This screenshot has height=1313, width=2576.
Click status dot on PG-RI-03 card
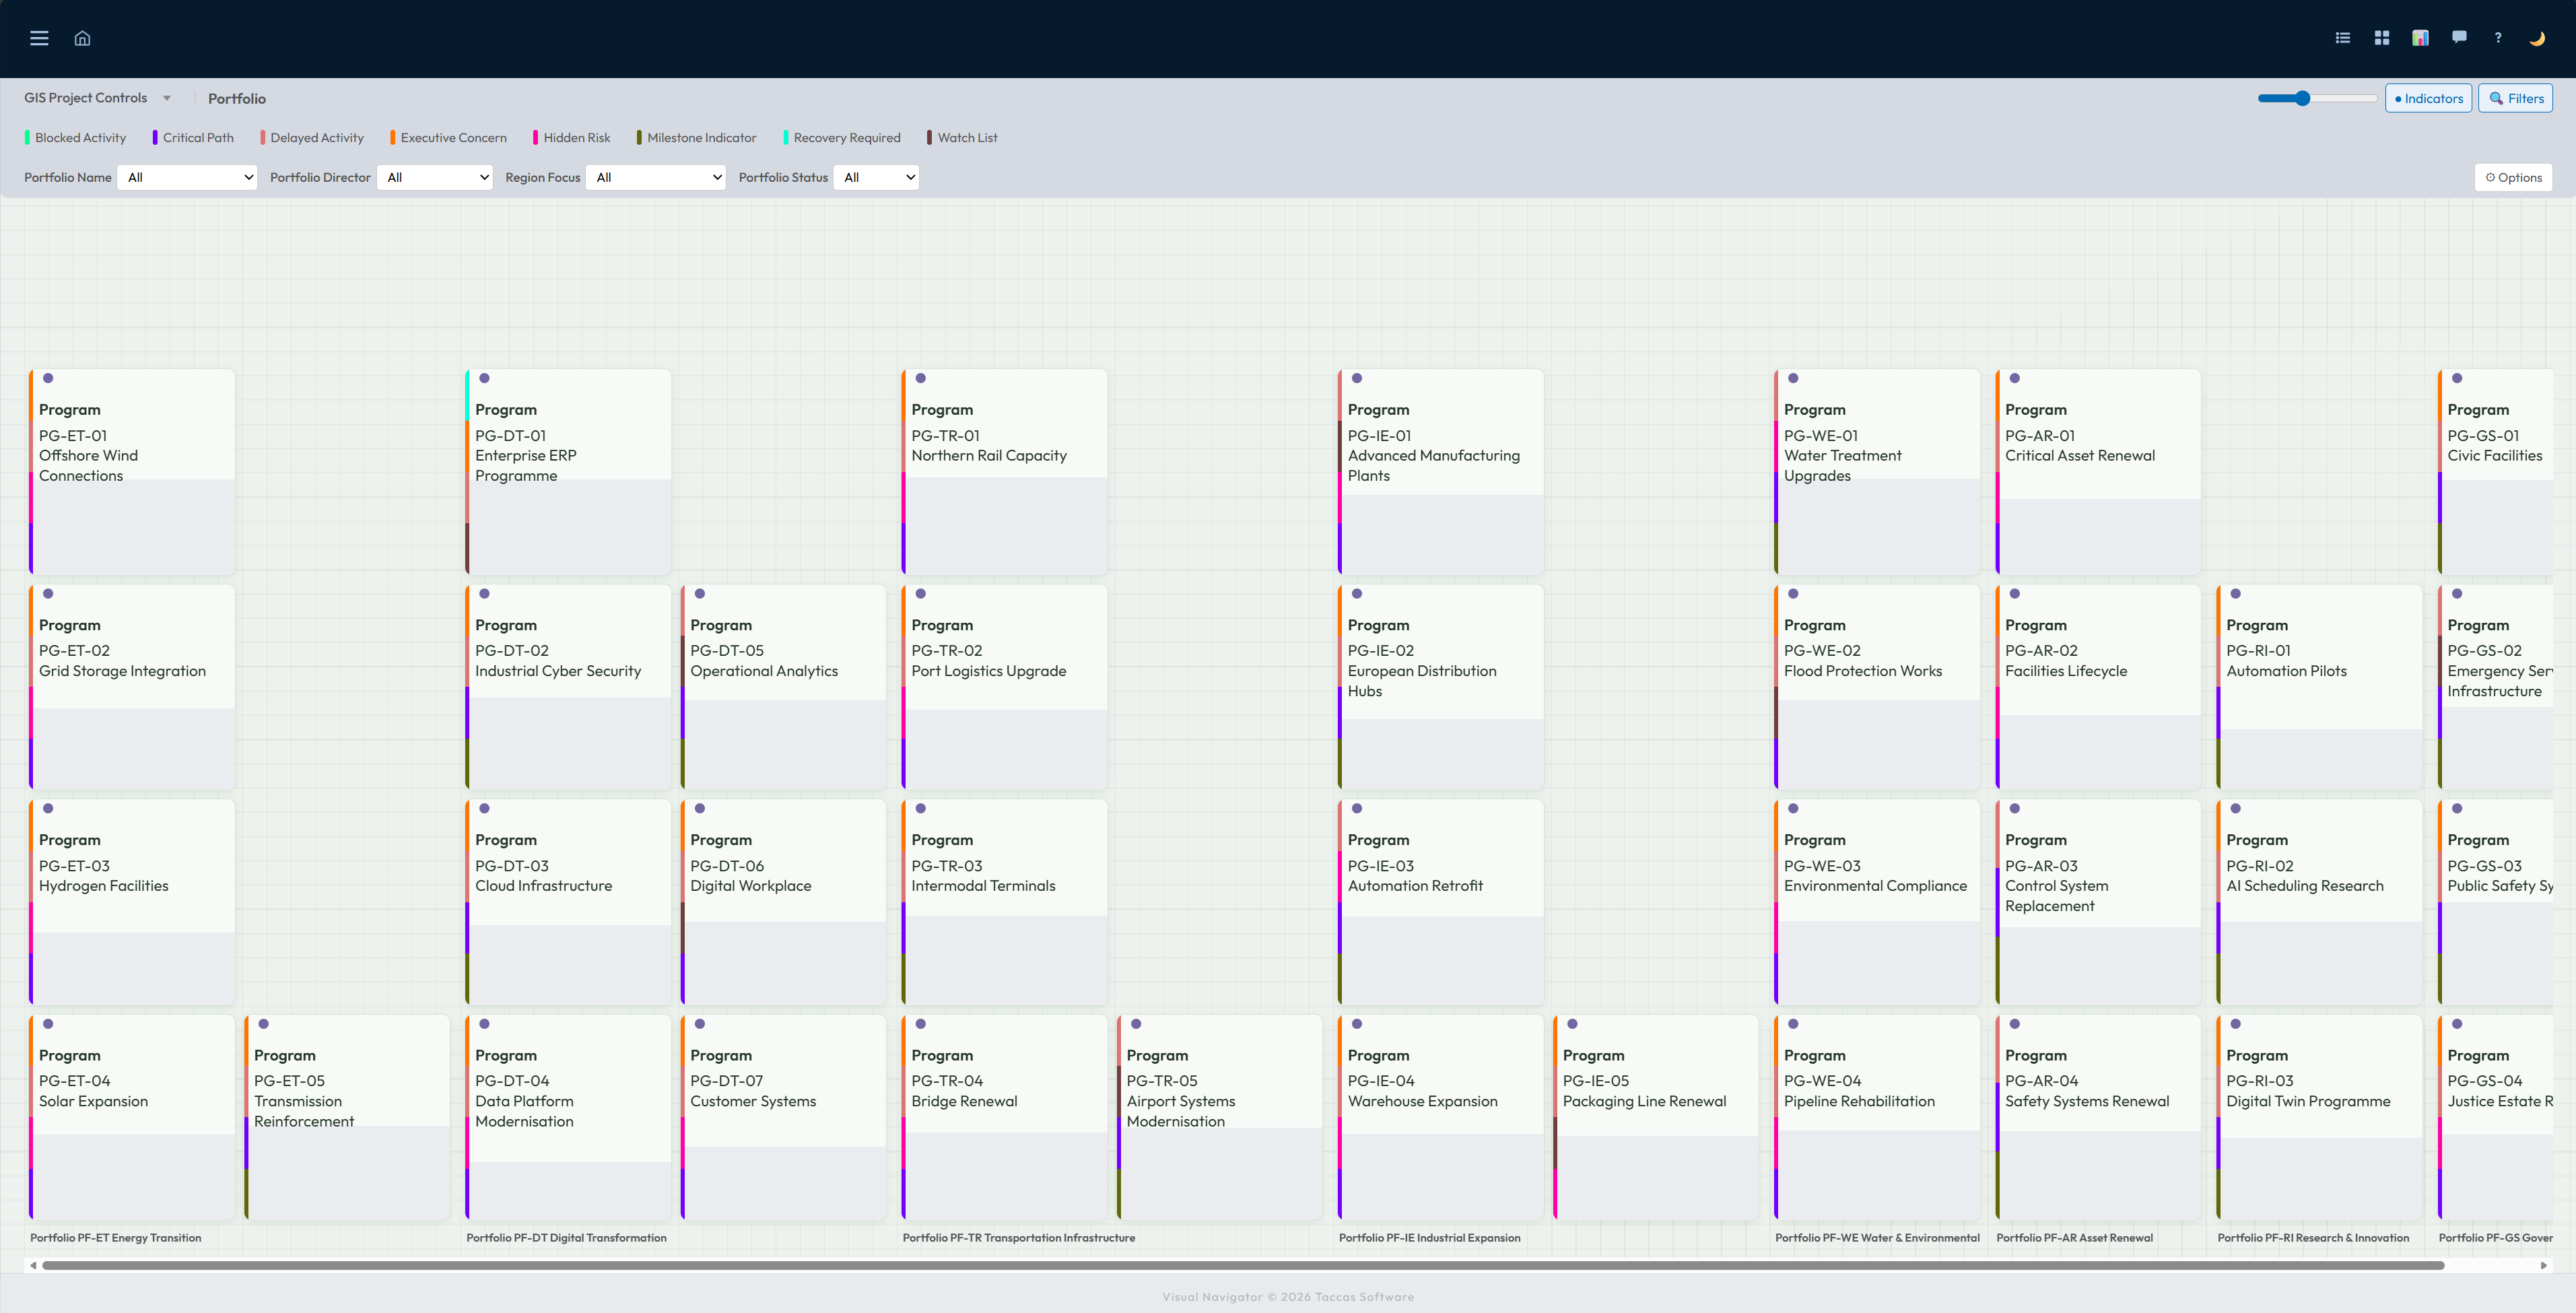(2236, 1024)
